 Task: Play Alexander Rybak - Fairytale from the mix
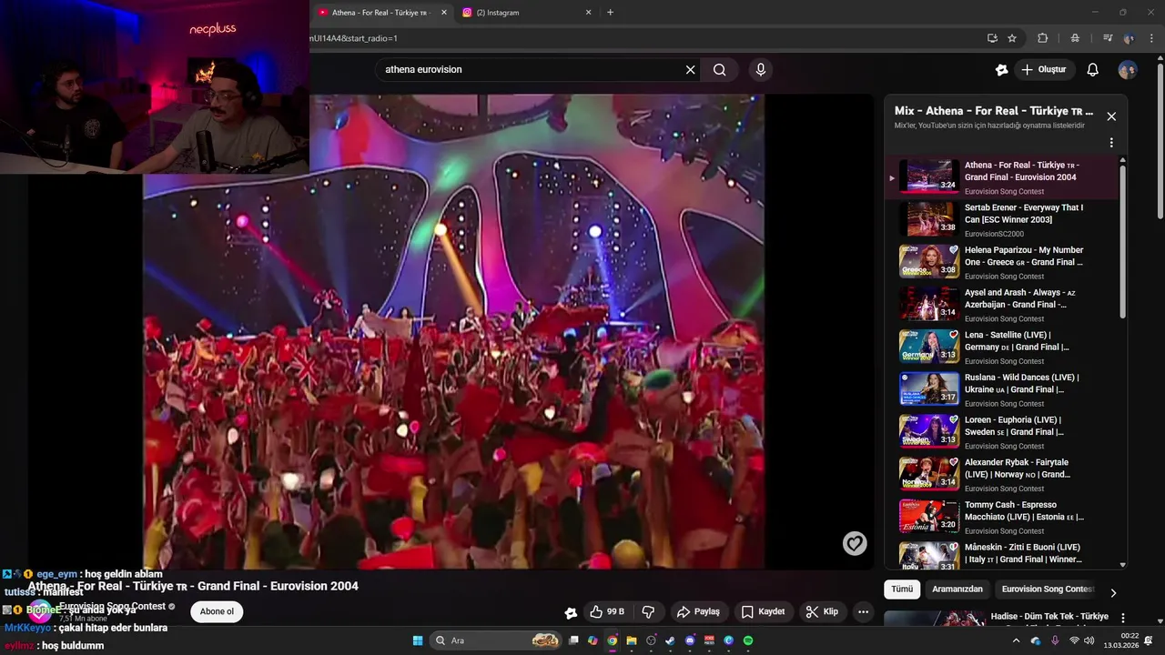(x=1001, y=474)
